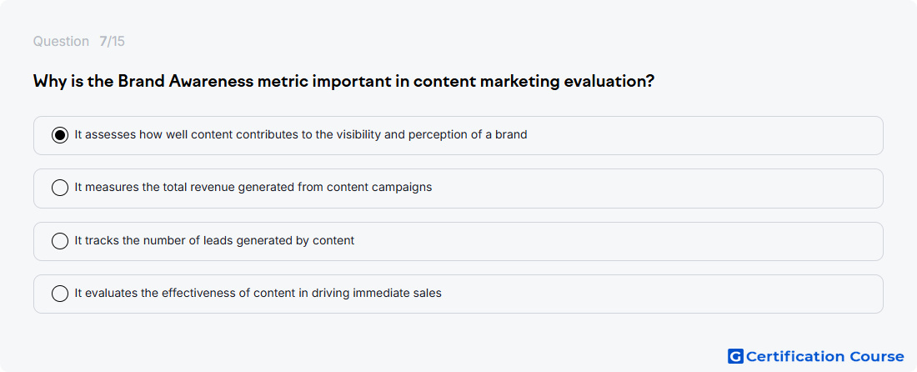Click blank space inside the revenue answer card
Viewport: 917px width, 372px height.
655,188
